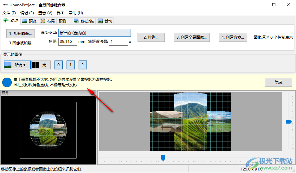This screenshot has height=173, width=296.
Task: Click the 2. 排列... button
Action: tap(151, 37)
